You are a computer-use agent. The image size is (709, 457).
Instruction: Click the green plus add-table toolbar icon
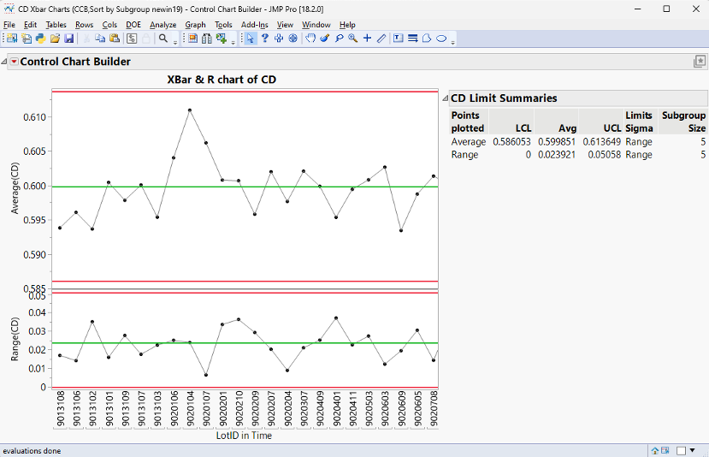[x=222, y=39]
